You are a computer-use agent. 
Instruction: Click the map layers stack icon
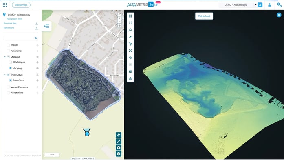119,154
